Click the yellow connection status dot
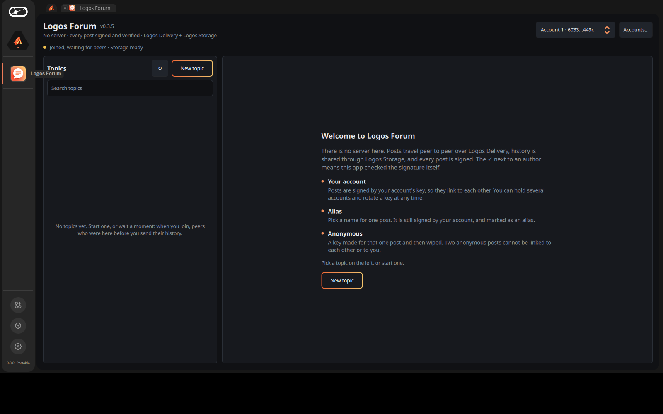This screenshot has height=414, width=663. tap(45, 47)
